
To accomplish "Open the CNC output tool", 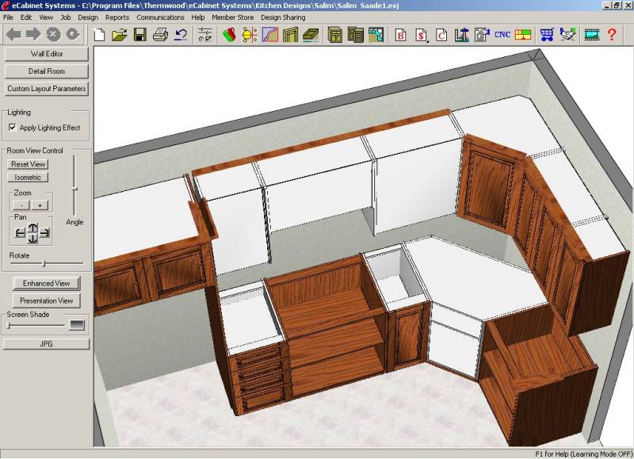I will (502, 35).
